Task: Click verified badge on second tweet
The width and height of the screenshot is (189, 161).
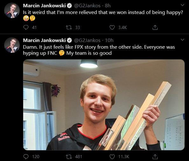Action: click(69, 40)
